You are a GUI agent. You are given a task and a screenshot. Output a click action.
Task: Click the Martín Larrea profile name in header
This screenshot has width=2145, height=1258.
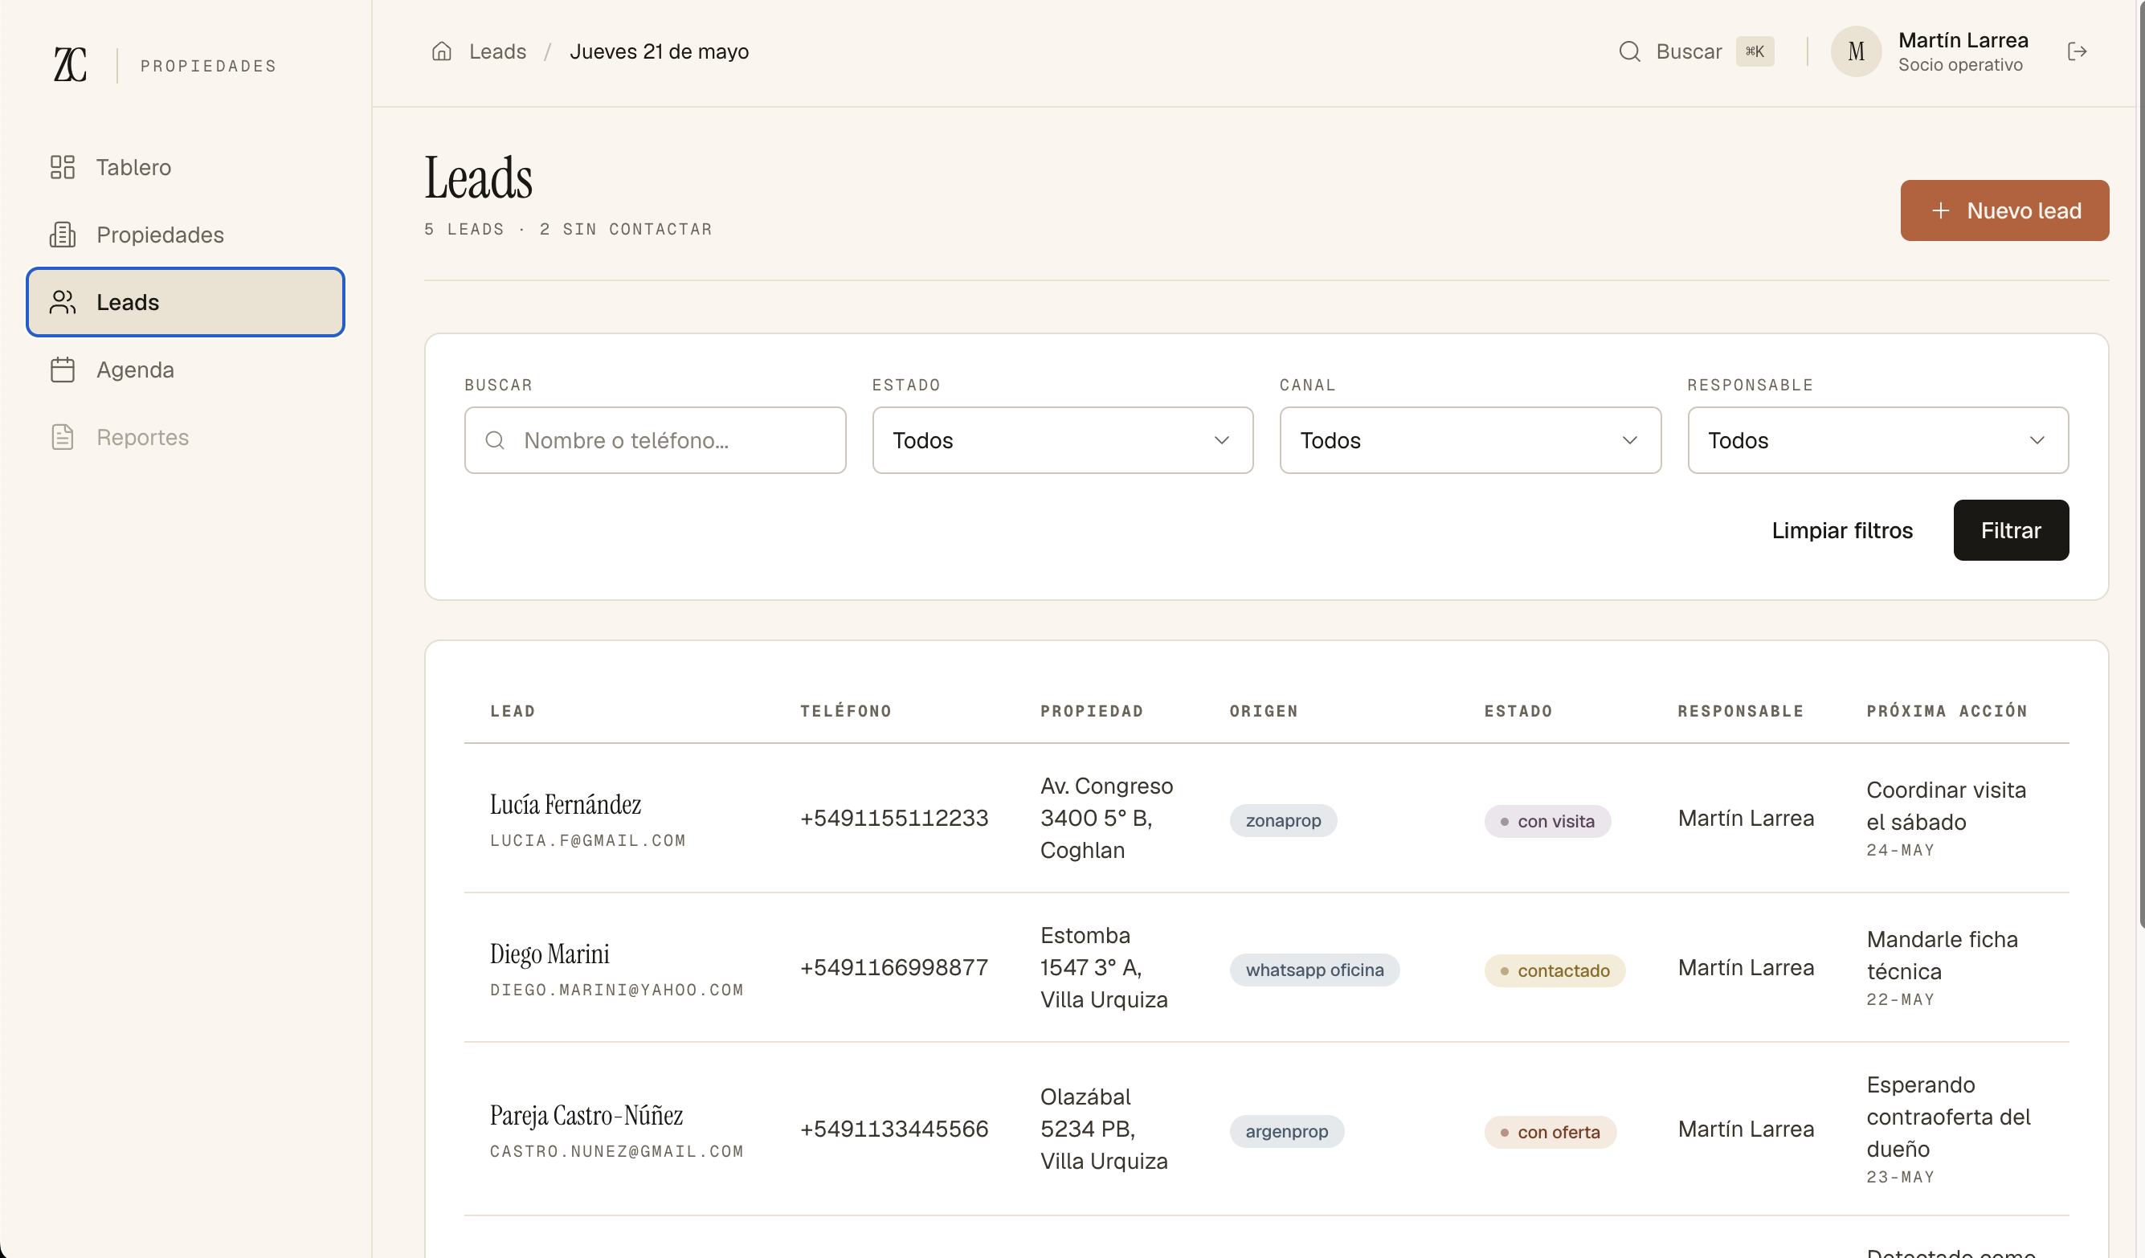pyautogui.click(x=1963, y=40)
